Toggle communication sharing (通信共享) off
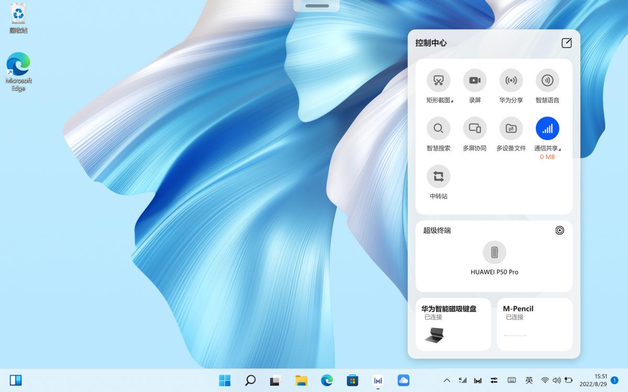 pos(547,129)
